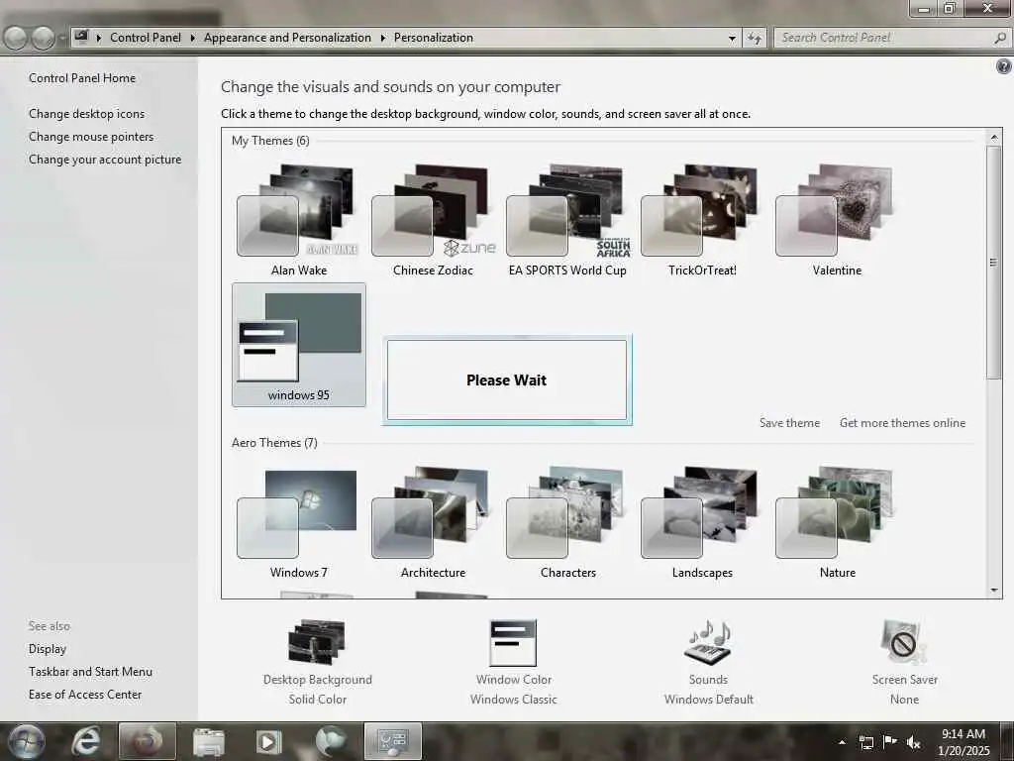1014x761 pixels.
Task: Click My Themes (6) group header
Action: pos(270,141)
